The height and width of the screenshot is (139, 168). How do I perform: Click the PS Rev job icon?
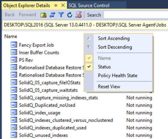[14, 60]
